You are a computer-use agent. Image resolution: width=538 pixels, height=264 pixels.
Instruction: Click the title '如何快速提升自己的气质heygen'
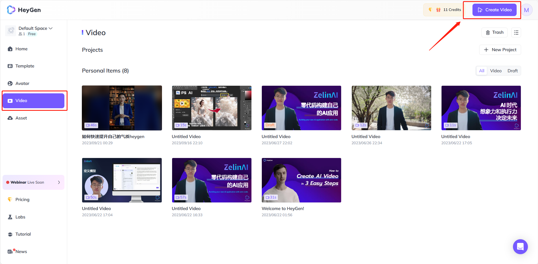click(x=113, y=137)
